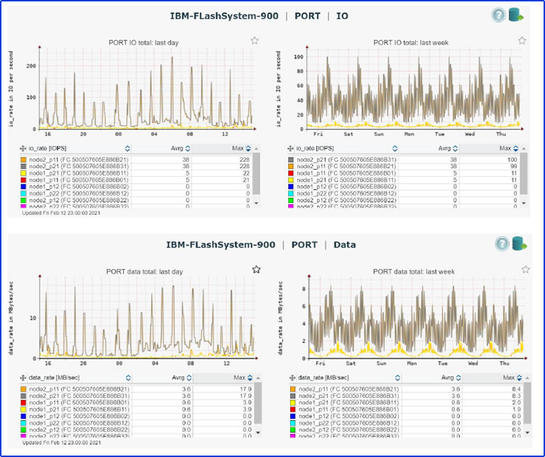Click move handle of IO last day legend
545x457 pixels.
click(x=23, y=149)
